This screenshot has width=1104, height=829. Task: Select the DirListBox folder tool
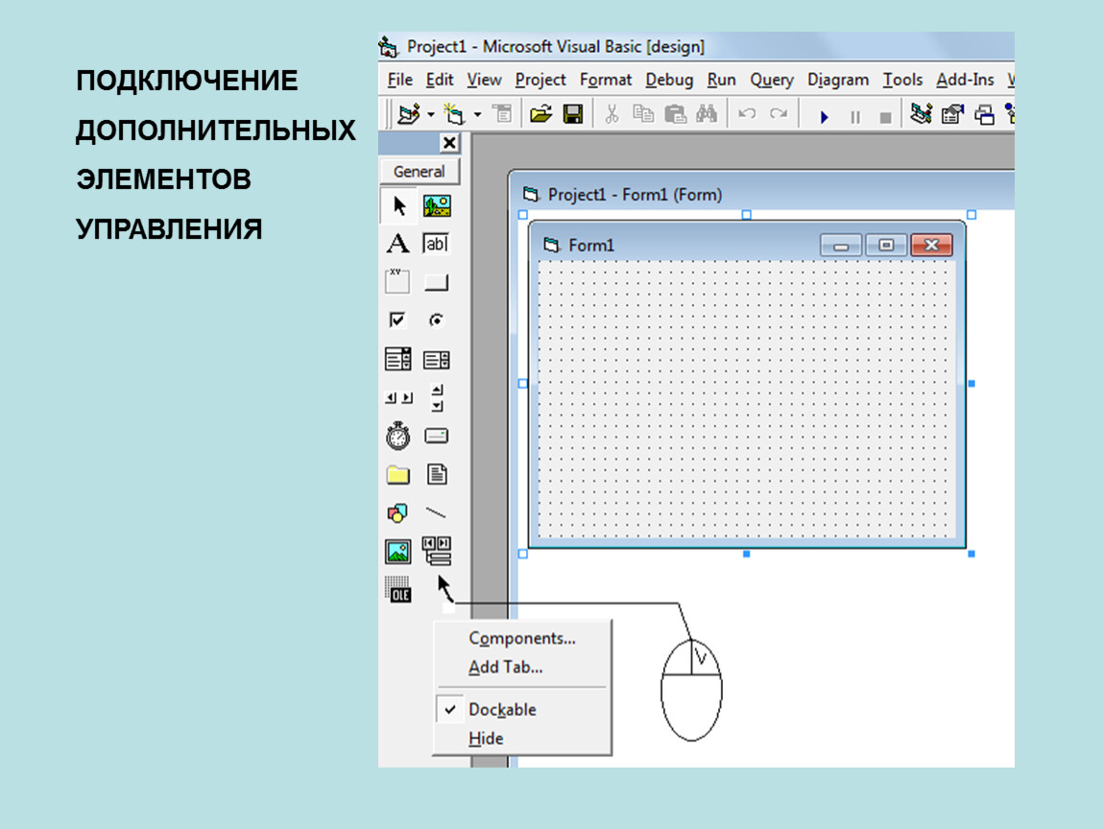point(397,475)
